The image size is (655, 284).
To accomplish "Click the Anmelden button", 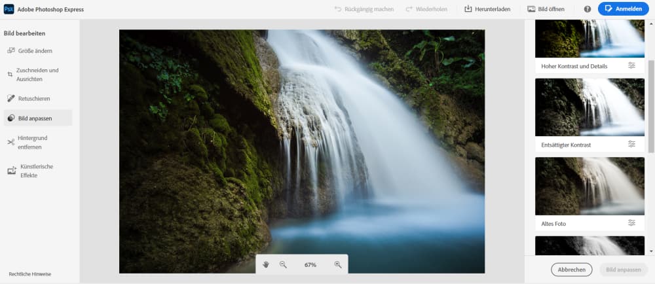I will [624, 9].
